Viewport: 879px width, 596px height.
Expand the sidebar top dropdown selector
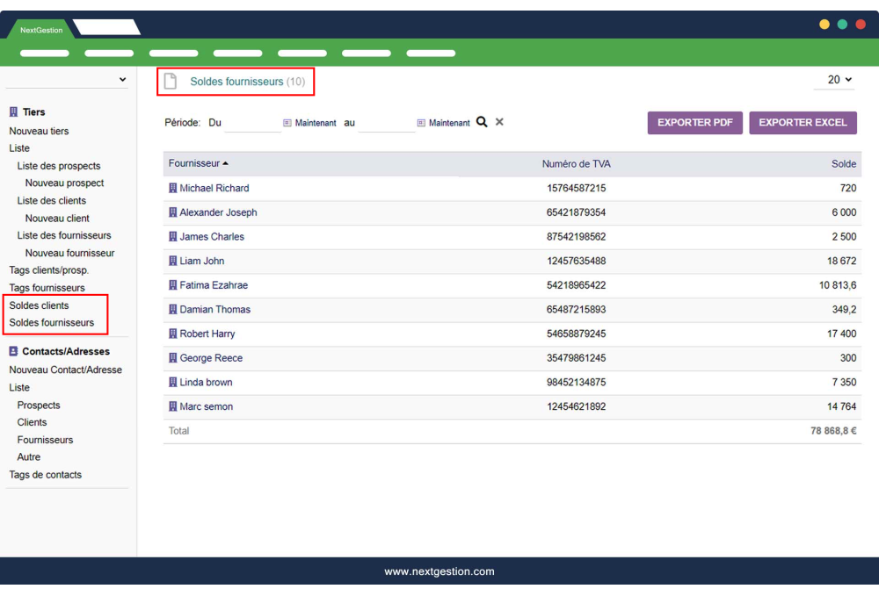click(122, 80)
